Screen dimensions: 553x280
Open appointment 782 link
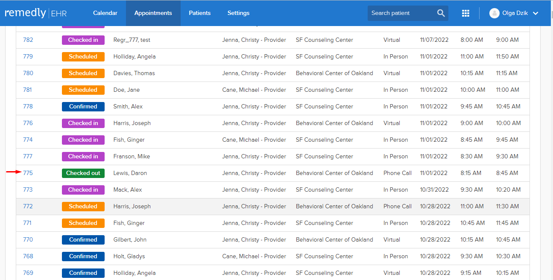coord(28,40)
